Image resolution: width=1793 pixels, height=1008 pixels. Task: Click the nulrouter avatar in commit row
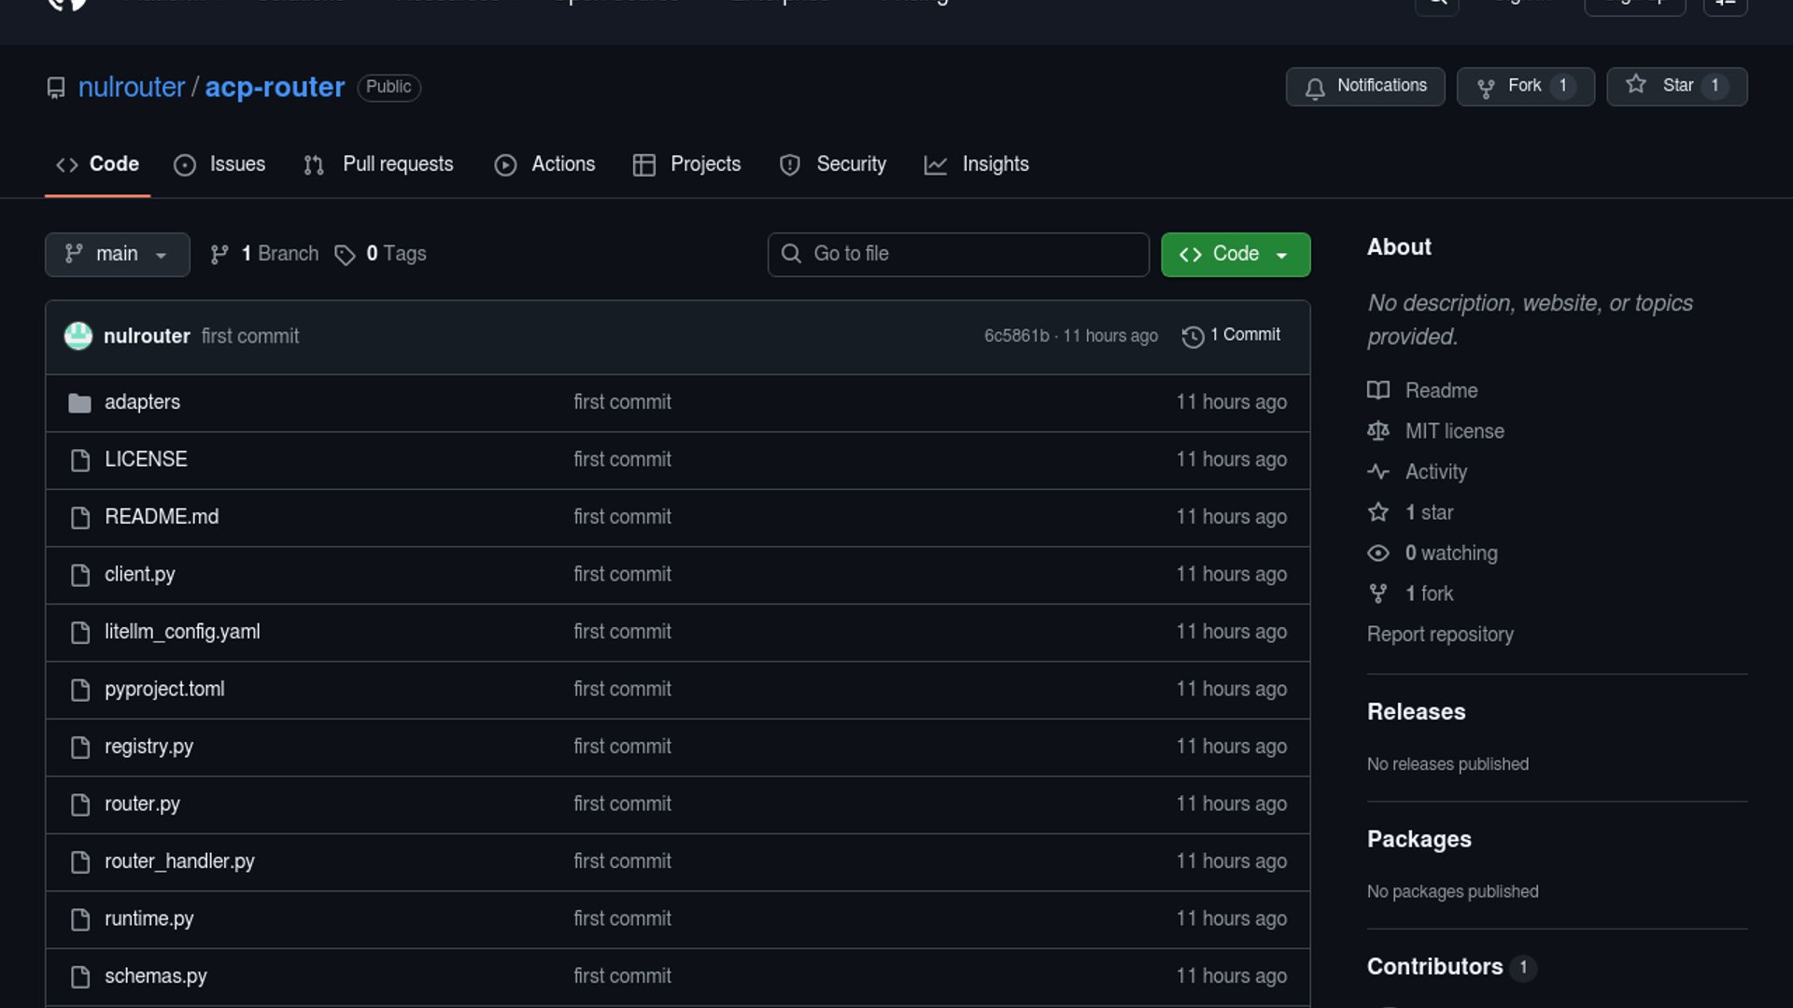pyautogui.click(x=78, y=336)
